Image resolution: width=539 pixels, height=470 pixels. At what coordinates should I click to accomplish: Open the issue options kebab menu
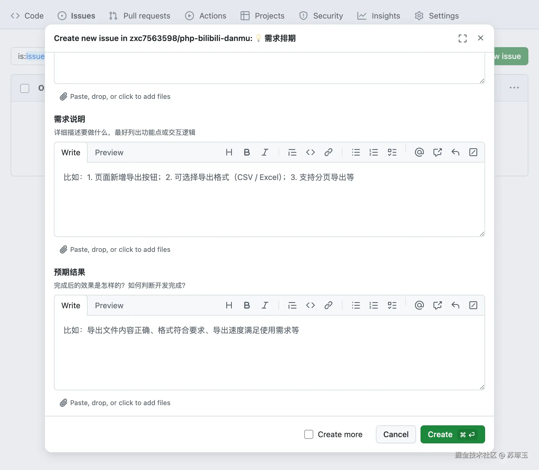514,87
